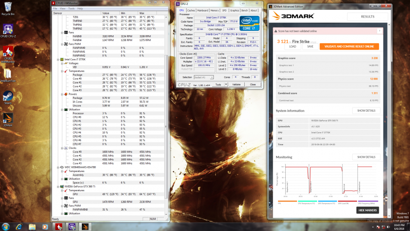Open the Action Center flag icon
410x231 pixels.
[378, 227]
